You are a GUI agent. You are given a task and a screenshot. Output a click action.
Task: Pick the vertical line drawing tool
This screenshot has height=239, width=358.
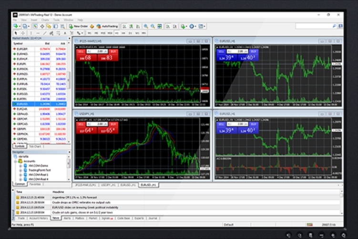(31, 33)
